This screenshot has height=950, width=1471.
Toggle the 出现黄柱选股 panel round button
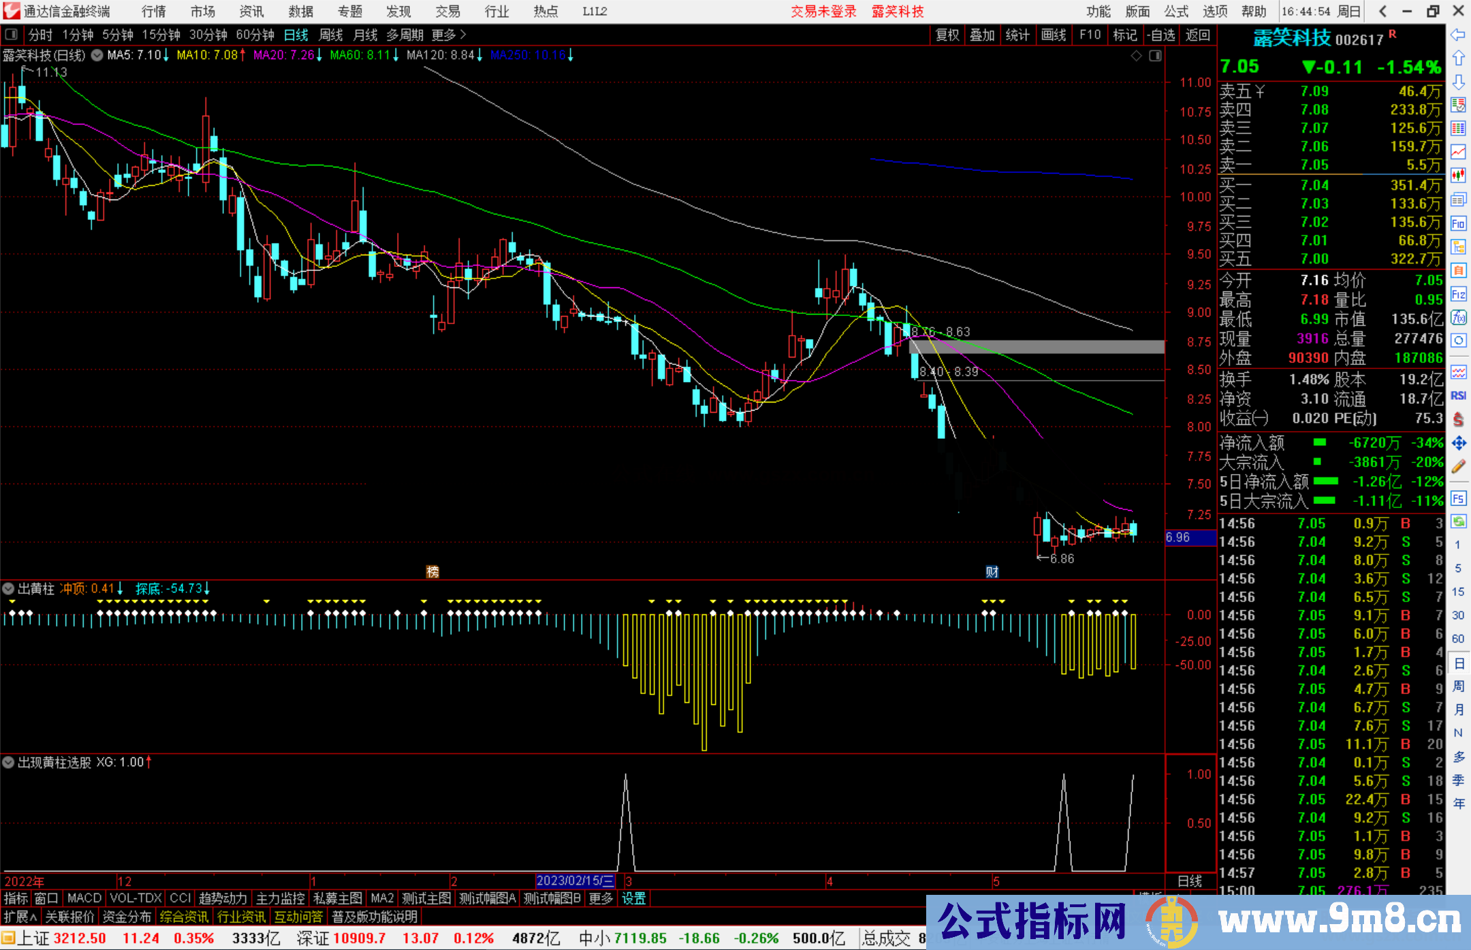[x=9, y=762]
